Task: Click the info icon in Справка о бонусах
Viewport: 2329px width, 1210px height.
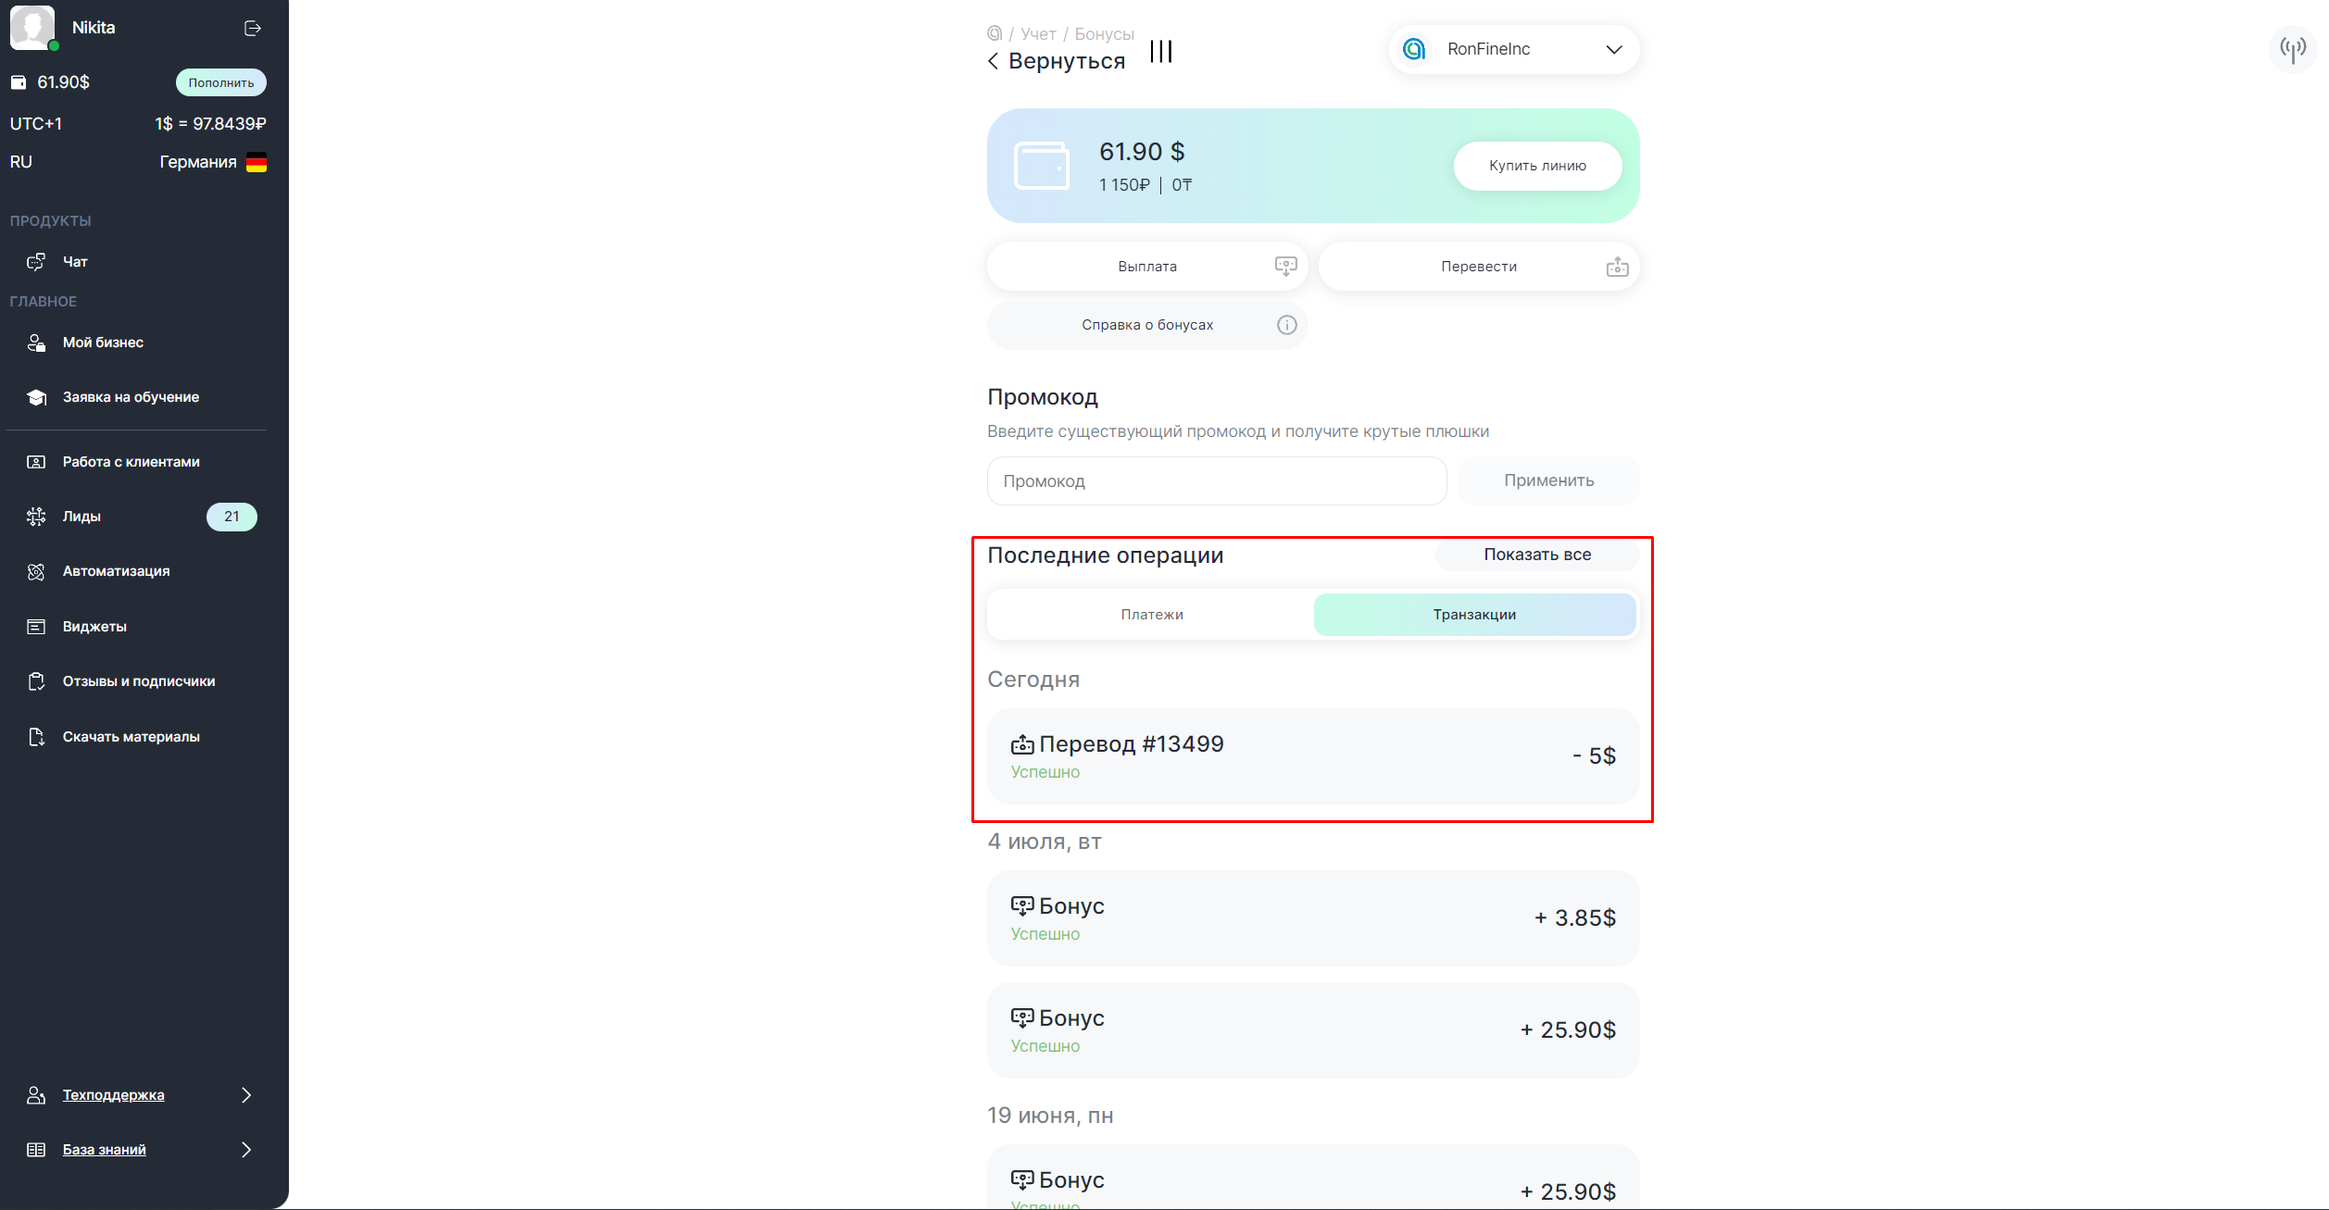Action: point(1286,325)
